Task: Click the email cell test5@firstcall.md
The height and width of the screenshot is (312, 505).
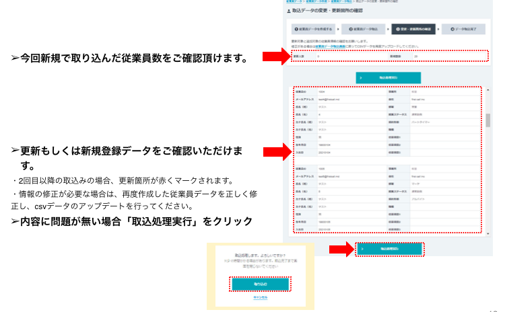Action: [x=329, y=176]
